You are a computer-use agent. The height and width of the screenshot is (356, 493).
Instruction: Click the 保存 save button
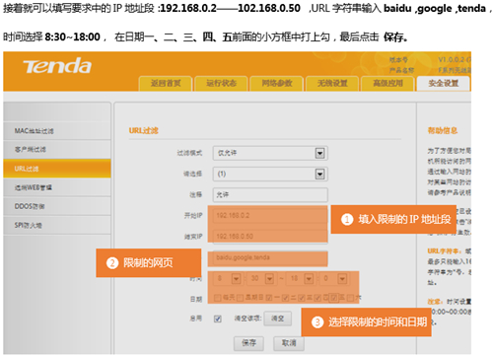248,343
